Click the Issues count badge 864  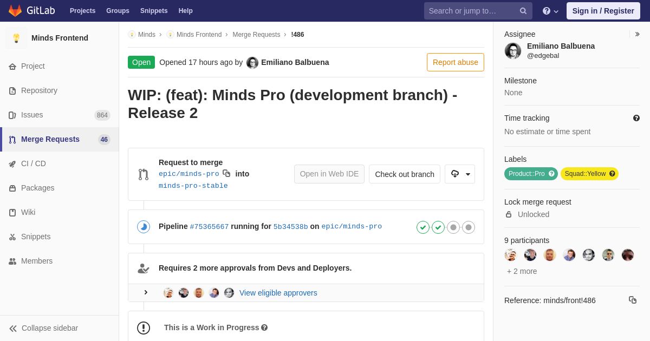[102, 115]
